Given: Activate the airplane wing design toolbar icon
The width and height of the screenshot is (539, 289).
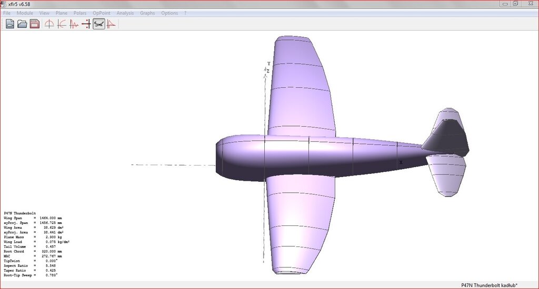Looking at the screenshot, I should coord(99,24).
